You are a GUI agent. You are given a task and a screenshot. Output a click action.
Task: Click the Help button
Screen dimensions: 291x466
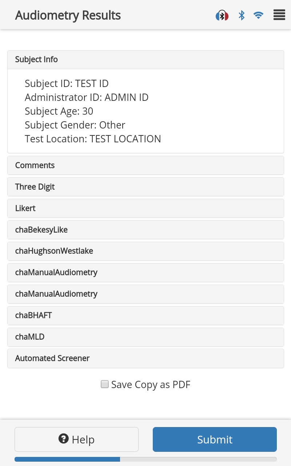[76, 439]
